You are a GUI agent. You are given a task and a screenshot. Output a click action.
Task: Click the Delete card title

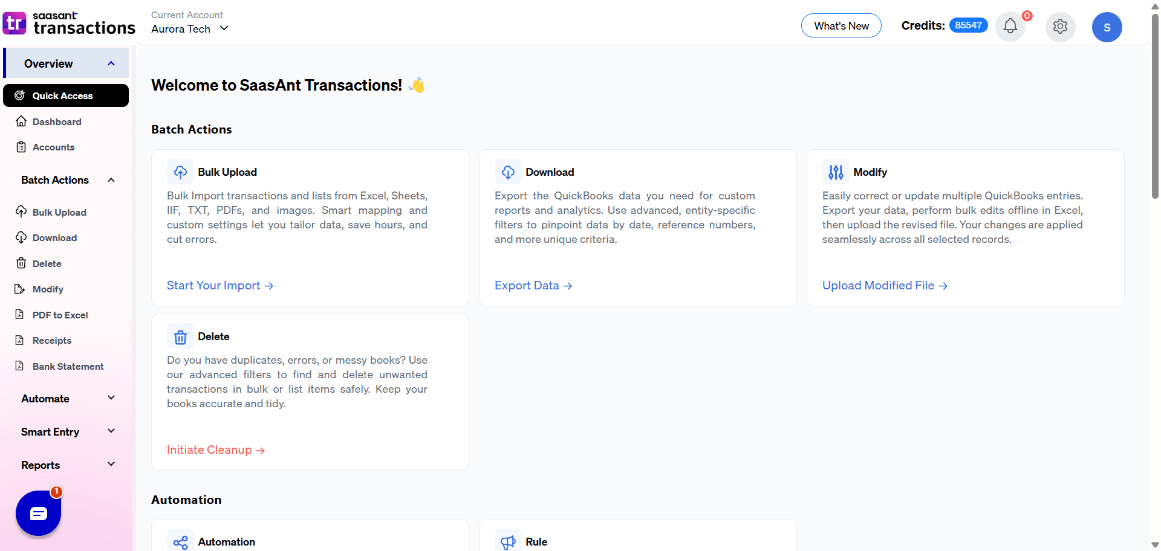(213, 337)
